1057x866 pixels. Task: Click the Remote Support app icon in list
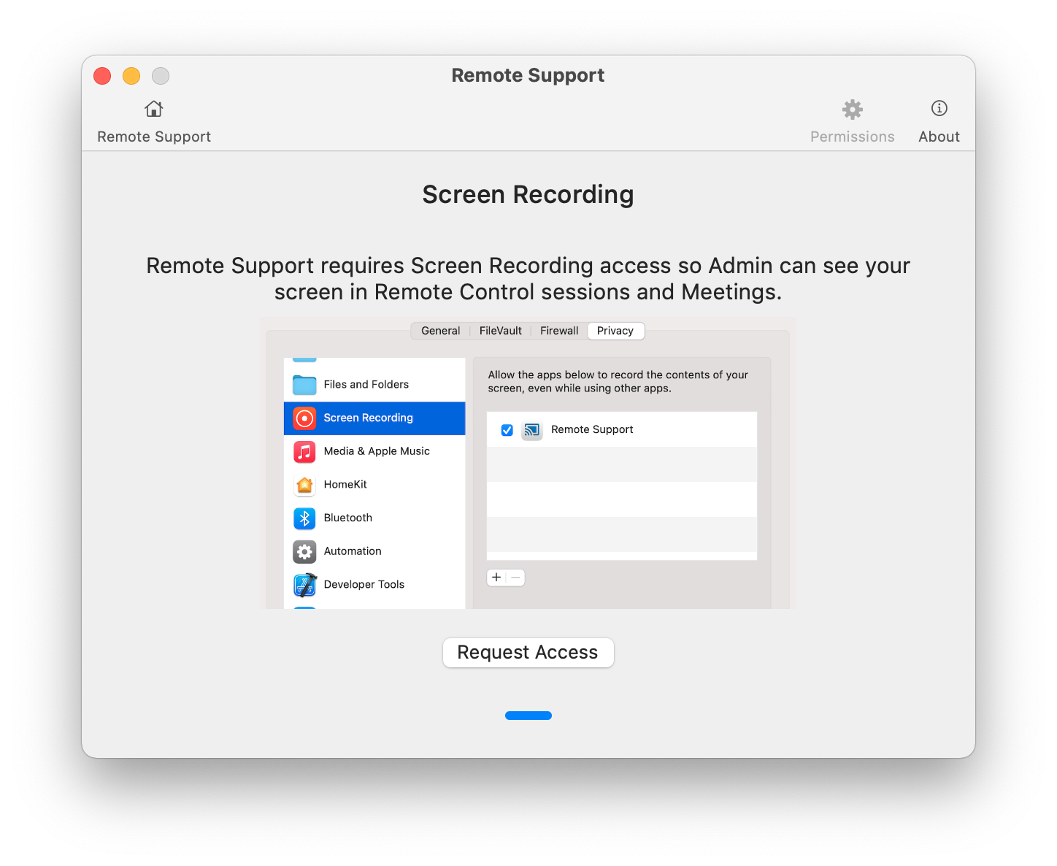tap(532, 430)
